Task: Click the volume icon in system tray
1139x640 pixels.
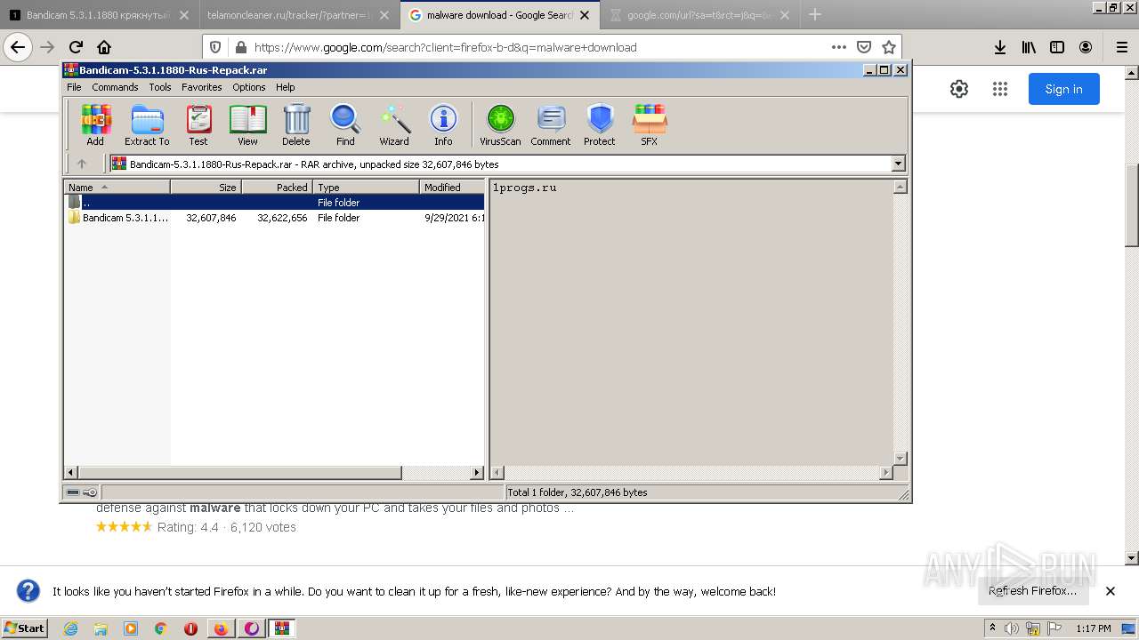Action: 1011,628
